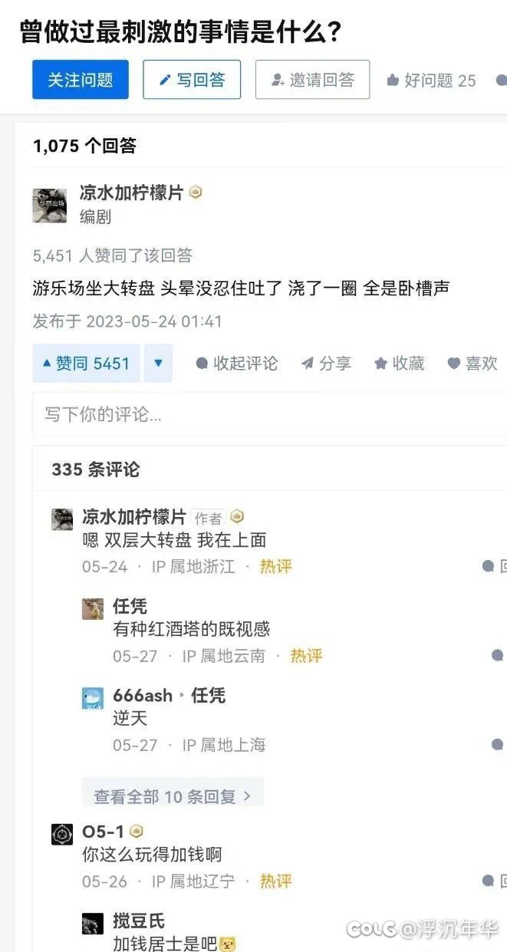Upvote answer with 赞同 5451 button

click(x=86, y=363)
